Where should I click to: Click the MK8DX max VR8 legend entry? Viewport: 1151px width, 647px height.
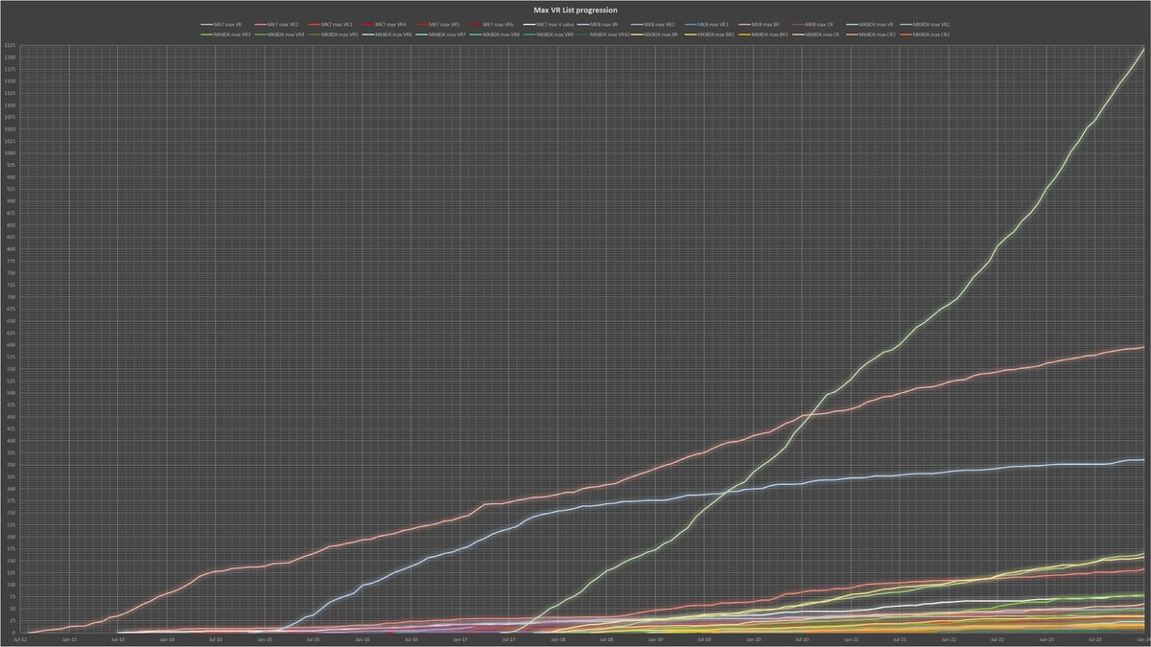coord(494,35)
